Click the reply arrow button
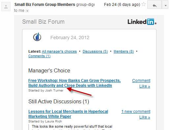 [x=155, y=5]
